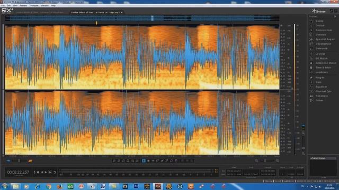The image size is (339, 190).
Task: Click the selection Start time field
Action: pyautogui.click(x=234, y=170)
